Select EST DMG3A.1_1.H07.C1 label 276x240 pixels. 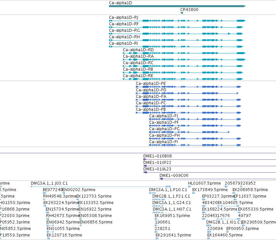click(172, 210)
